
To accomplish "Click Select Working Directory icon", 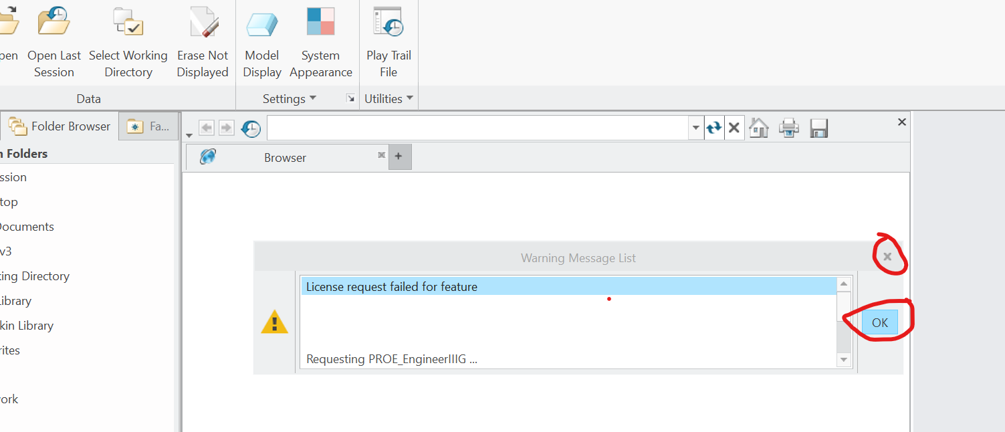I will 128,23.
